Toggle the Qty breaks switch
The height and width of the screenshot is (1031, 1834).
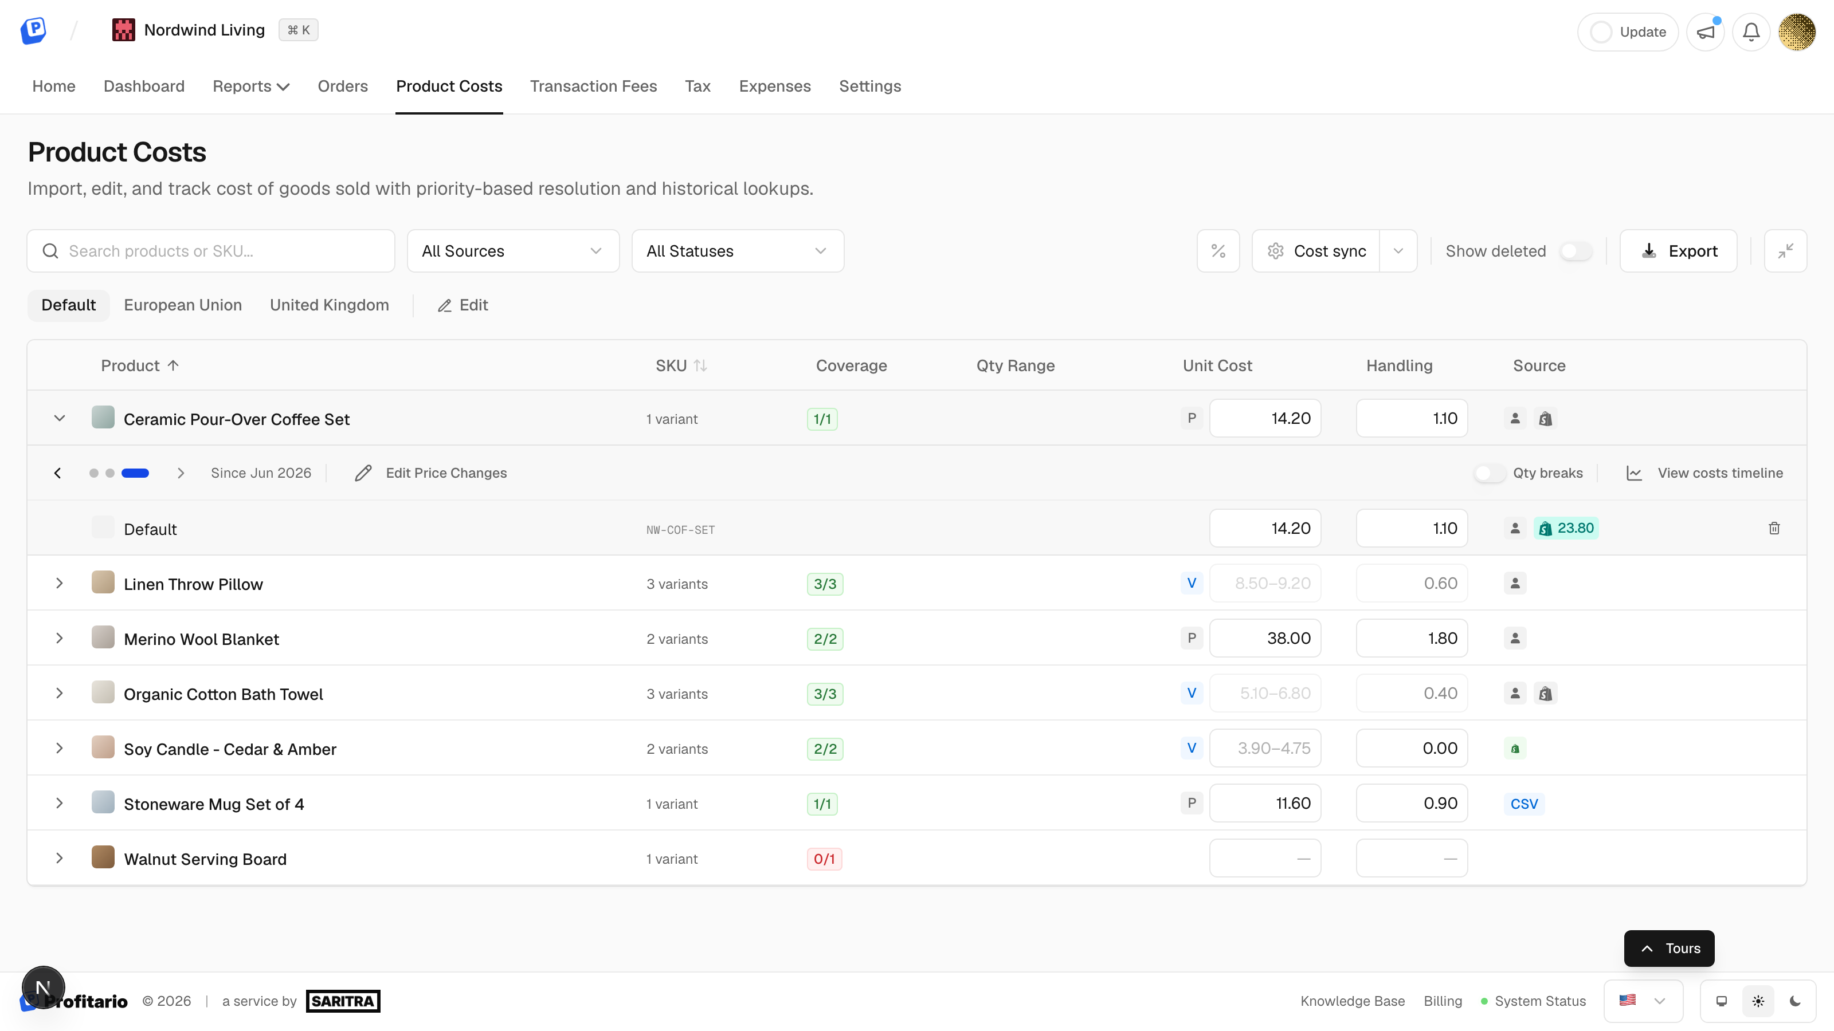1490,473
